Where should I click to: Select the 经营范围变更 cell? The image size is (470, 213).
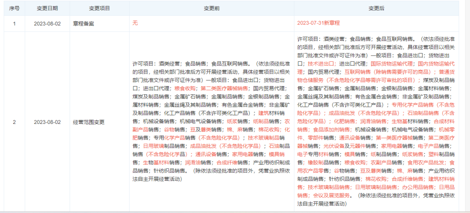89,123
